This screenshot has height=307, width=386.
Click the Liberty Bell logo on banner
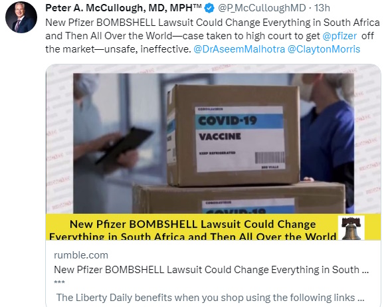[x=351, y=227]
